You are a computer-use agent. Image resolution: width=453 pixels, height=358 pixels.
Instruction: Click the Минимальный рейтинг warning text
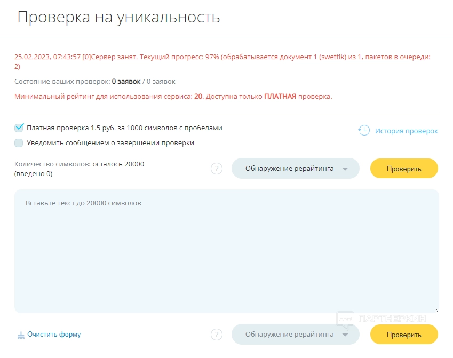173,96
